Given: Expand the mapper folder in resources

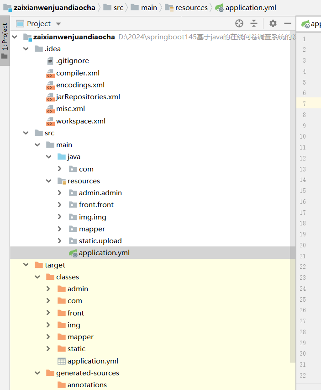Looking at the screenshot, I should (x=60, y=229).
